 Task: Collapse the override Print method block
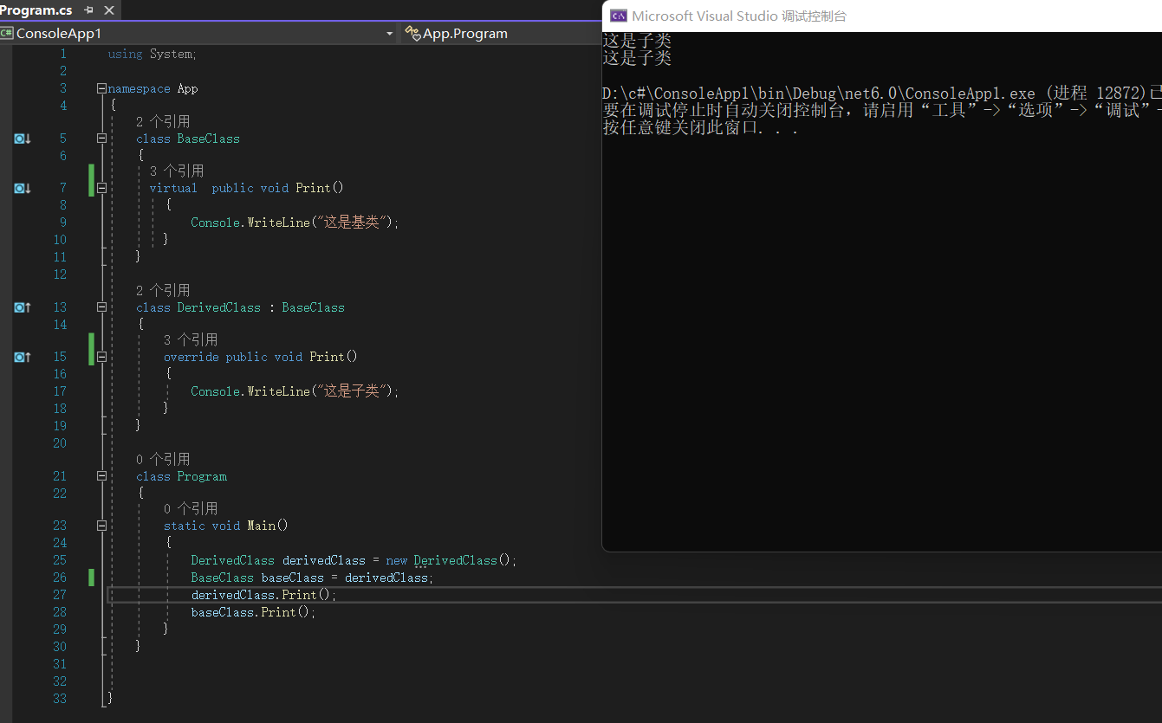pyautogui.click(x=102, y=357)
